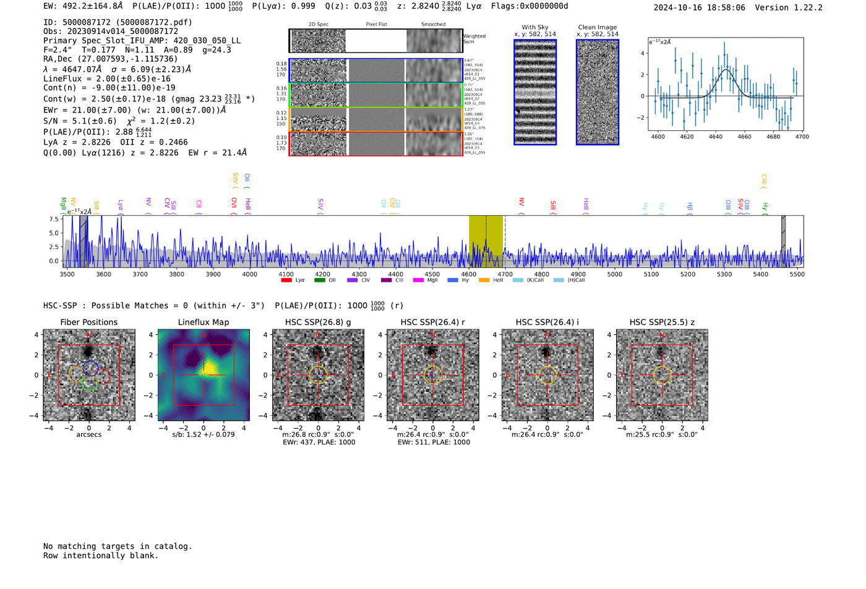Viewport: 866px width, 589px height.
Task: Click the RA,Dec coordinates line
Action: pyautogui.click(x=110, y=59)
